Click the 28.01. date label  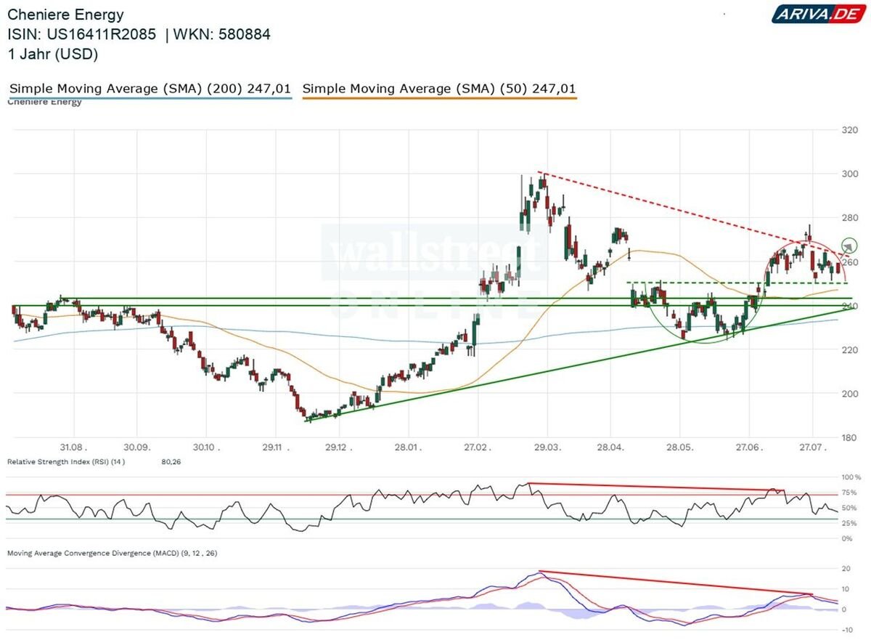coord(408,447)
